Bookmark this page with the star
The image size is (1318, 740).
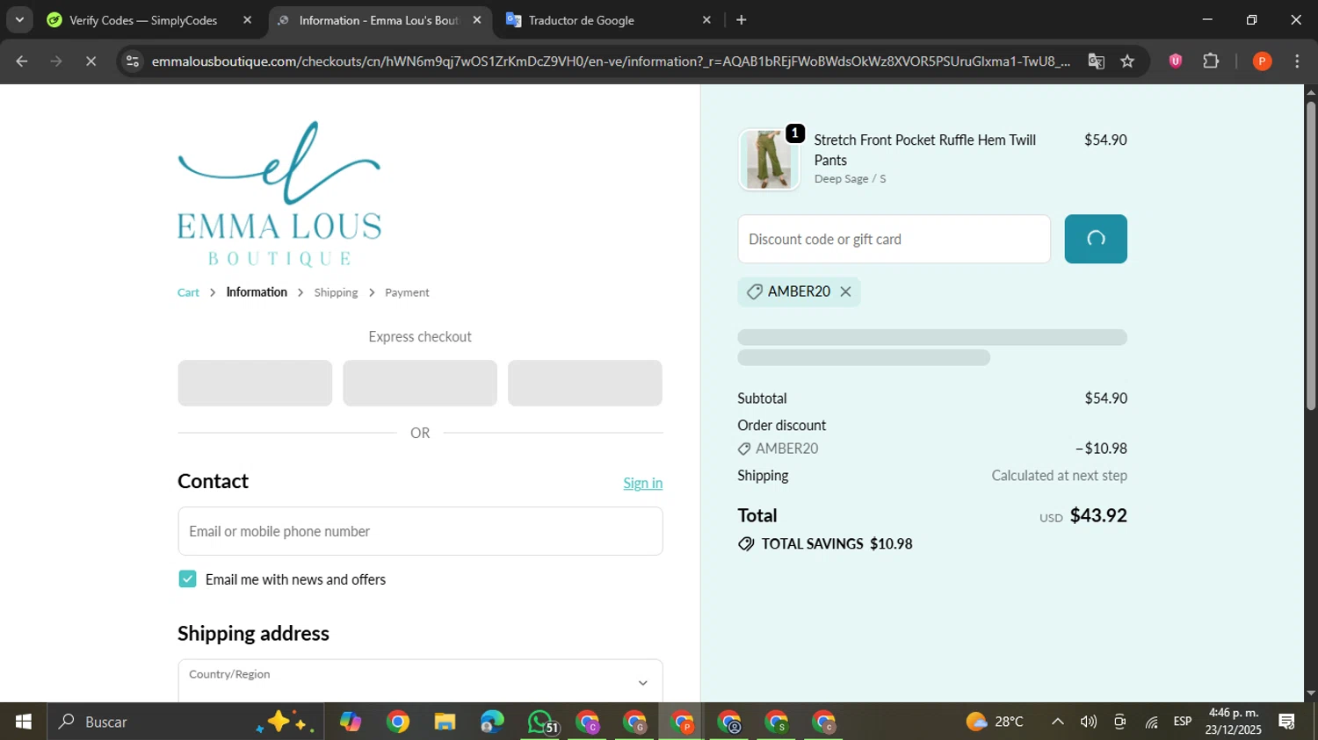pos(1127,61)
